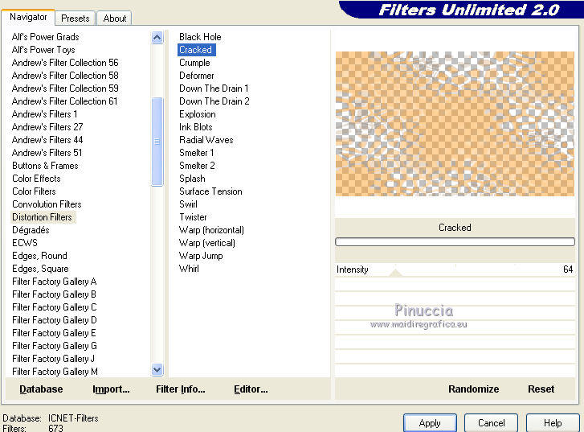
Task: Click the category list scrollbar thumb
Action: coord(157,142)
